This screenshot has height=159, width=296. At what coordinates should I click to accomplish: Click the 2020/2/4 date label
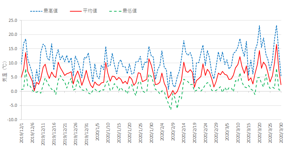[x=162, y=132]
